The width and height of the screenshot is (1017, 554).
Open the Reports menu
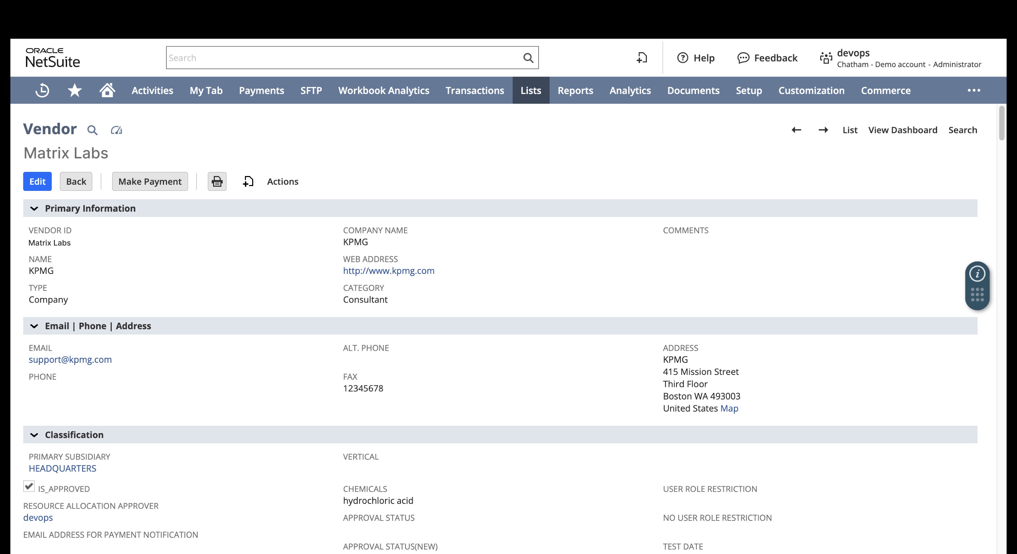(575, 90)
